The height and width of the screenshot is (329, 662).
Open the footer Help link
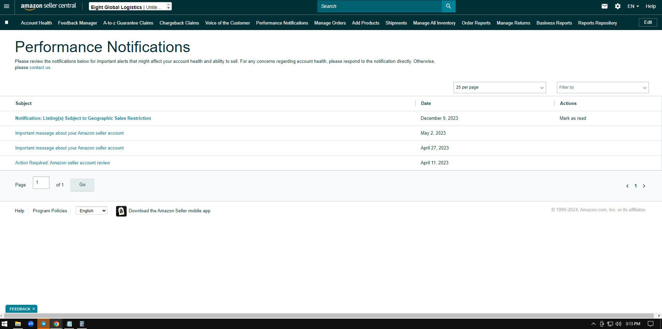click(19, 211)
